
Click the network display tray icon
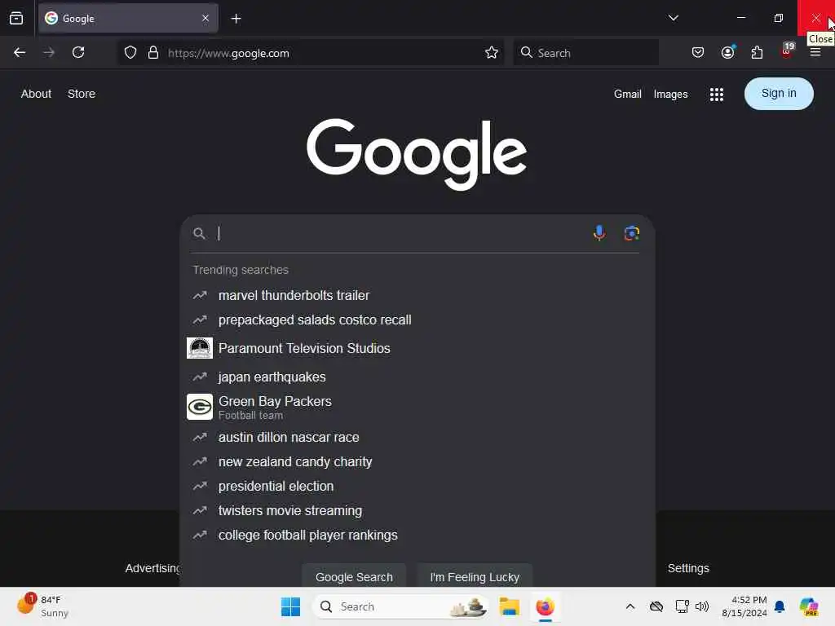[x=682, y=606]
